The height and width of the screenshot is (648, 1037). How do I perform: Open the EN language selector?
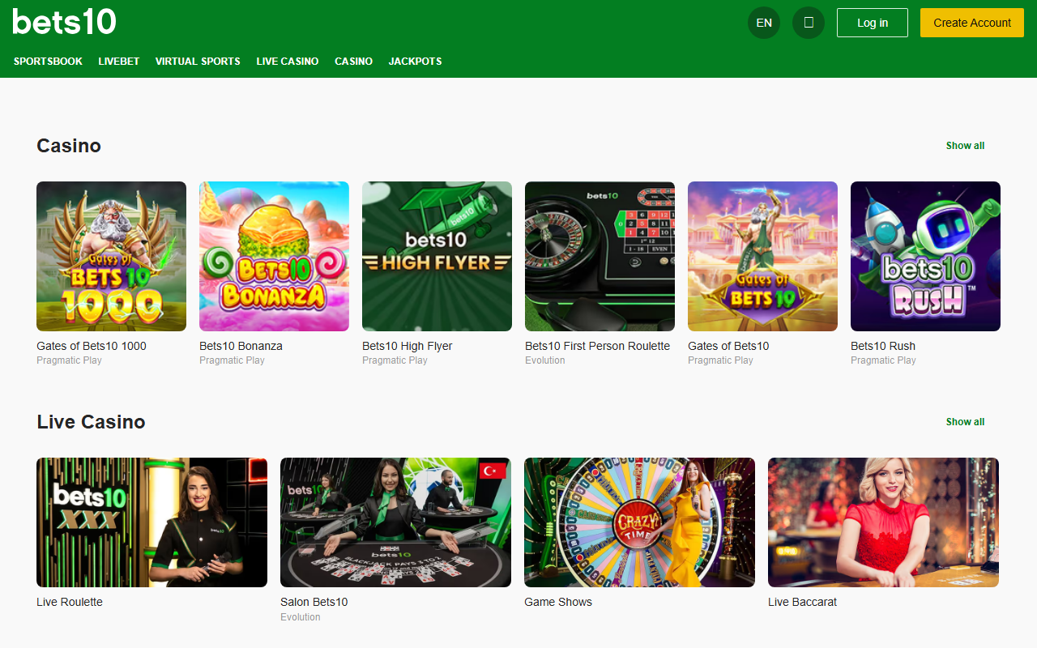[764, 23]
